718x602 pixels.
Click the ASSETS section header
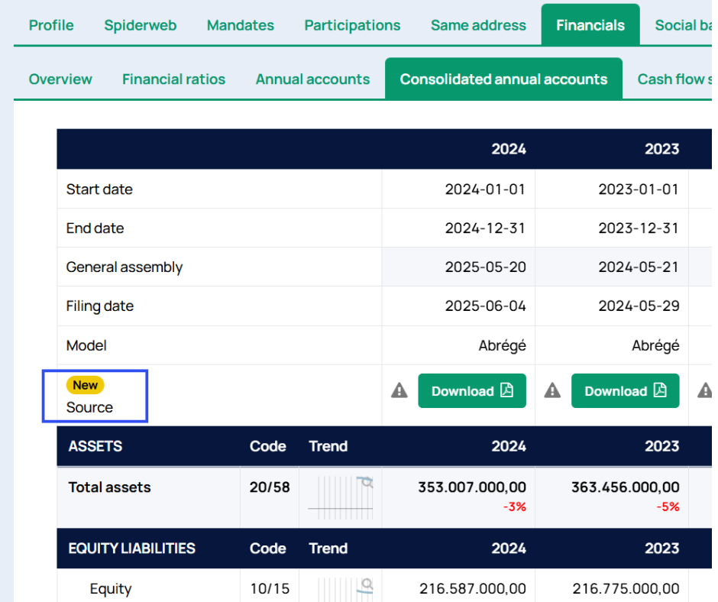coord(95,446)
